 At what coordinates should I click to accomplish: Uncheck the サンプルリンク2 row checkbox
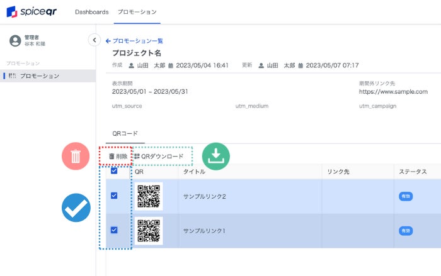coord(114,196)
